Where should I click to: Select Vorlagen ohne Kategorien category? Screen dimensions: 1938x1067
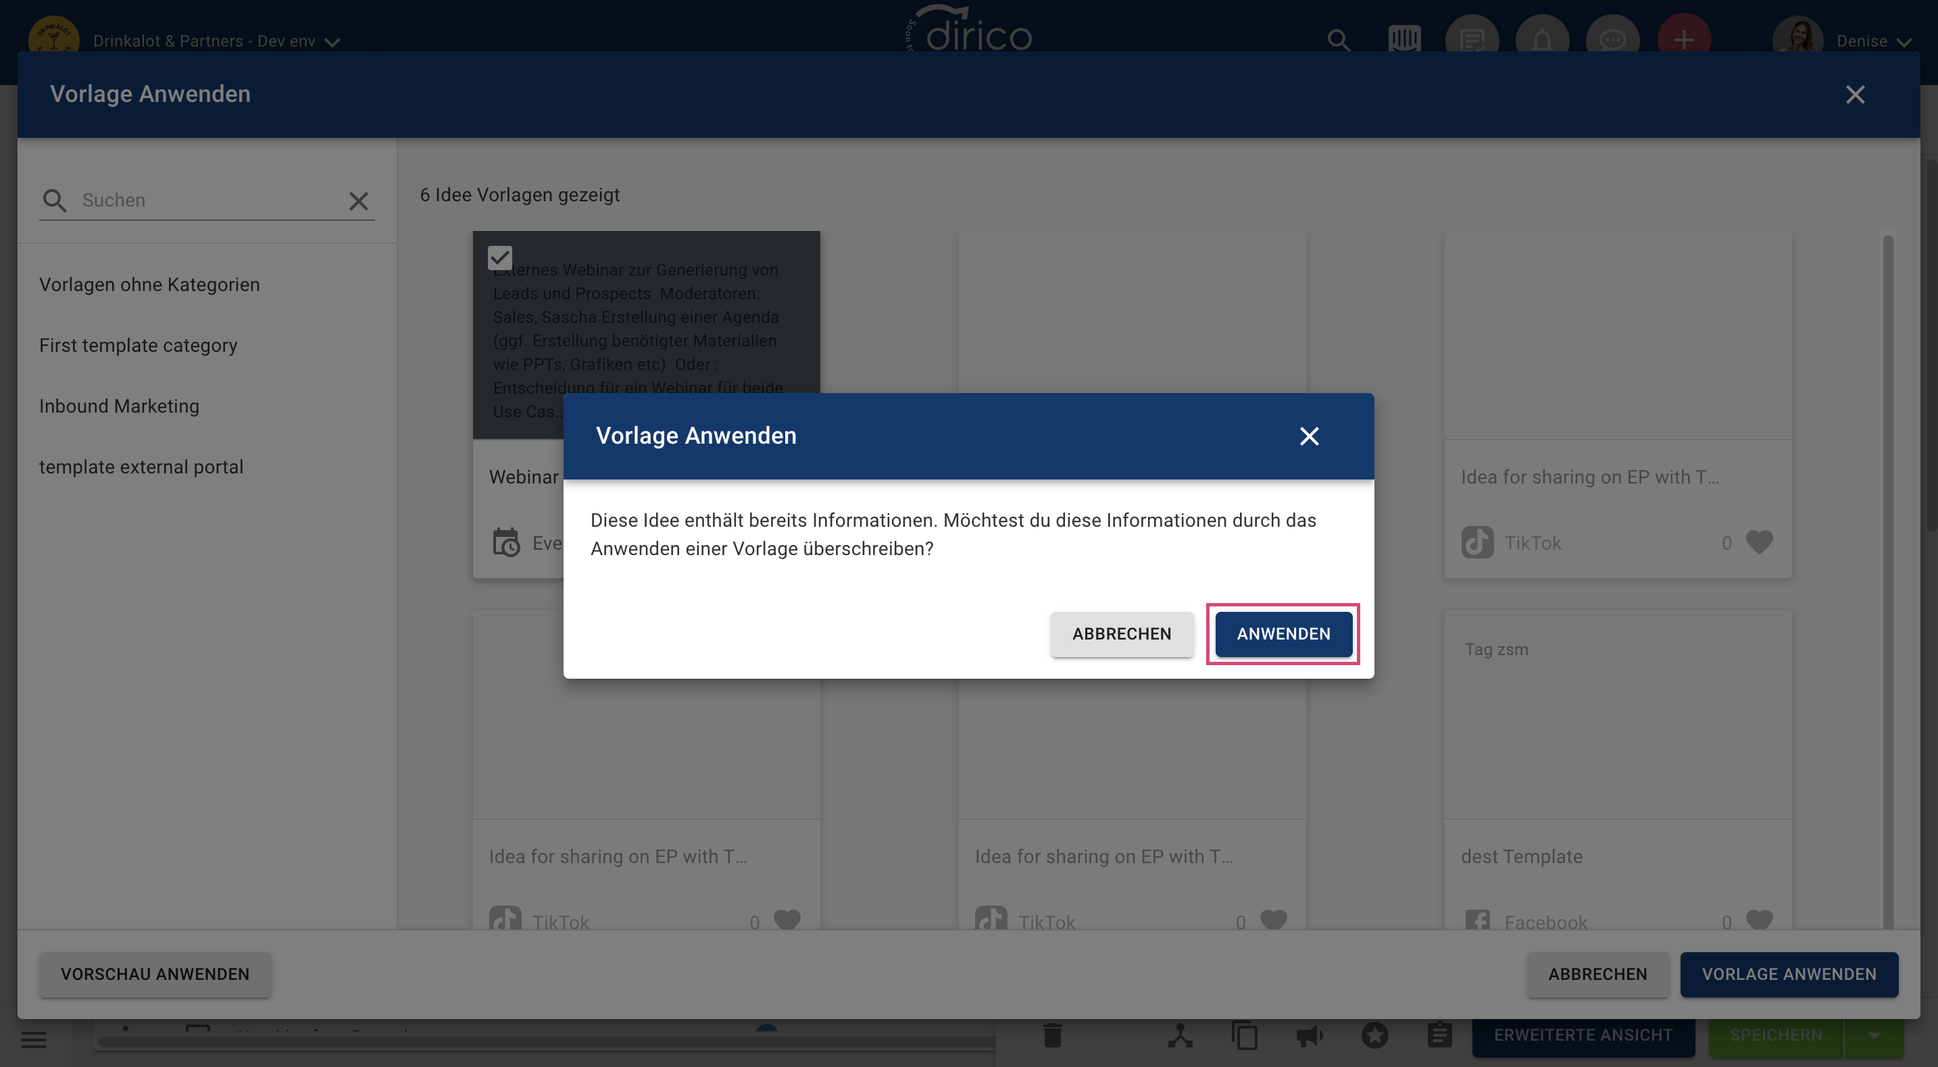click(150, 284)
